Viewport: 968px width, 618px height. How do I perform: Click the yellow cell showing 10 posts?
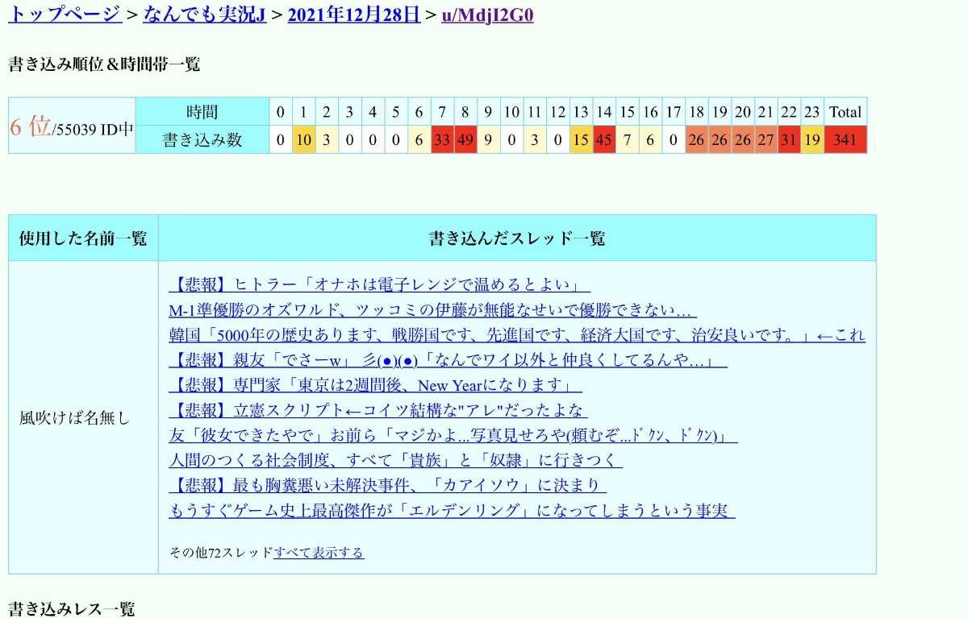pyautogui.click(x=303, y=139)
